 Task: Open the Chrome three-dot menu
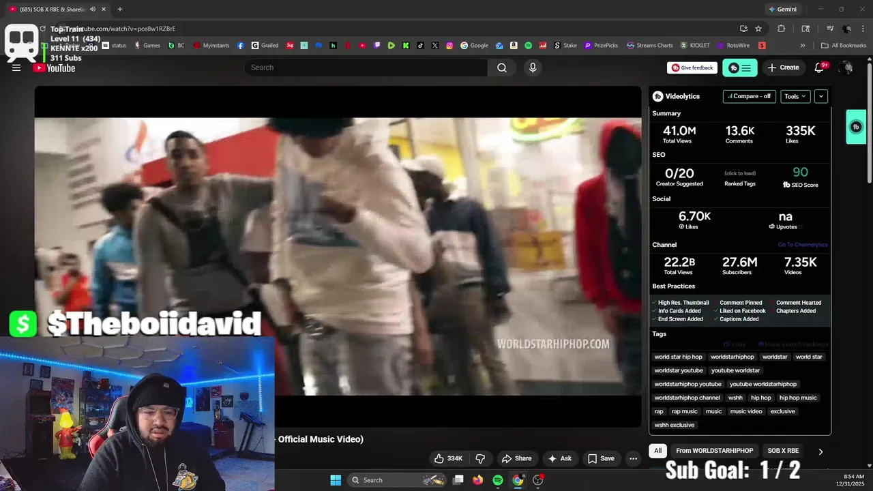pyautogui.click(x=863, y=29)
